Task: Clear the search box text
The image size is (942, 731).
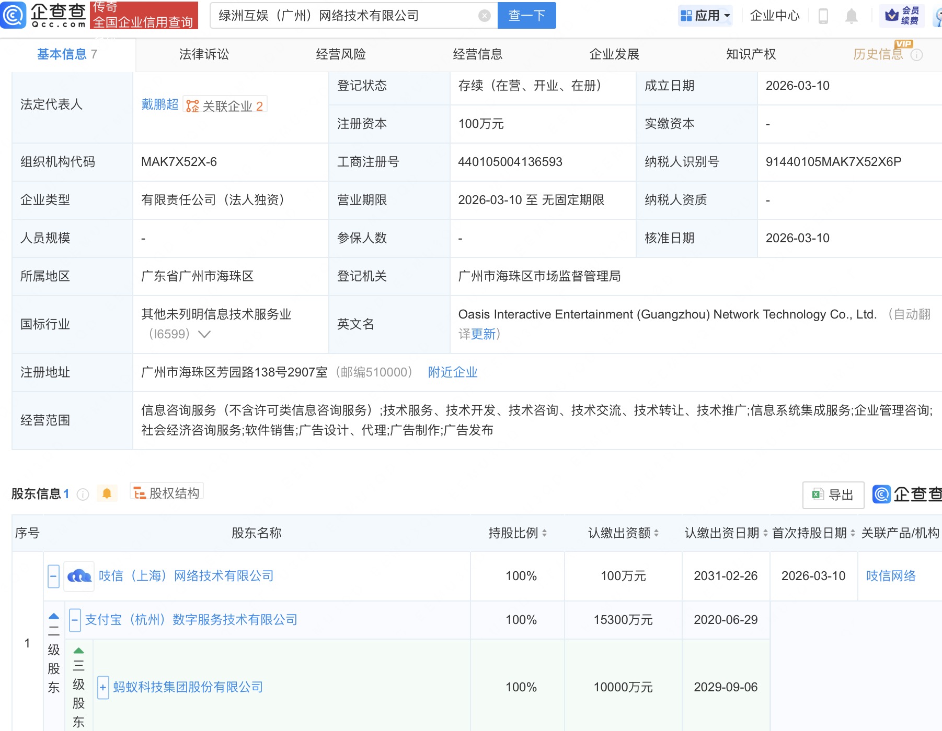Action: [x=485, y=16]
